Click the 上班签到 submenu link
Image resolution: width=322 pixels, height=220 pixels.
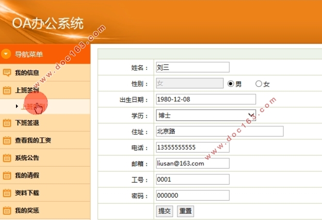33,106
